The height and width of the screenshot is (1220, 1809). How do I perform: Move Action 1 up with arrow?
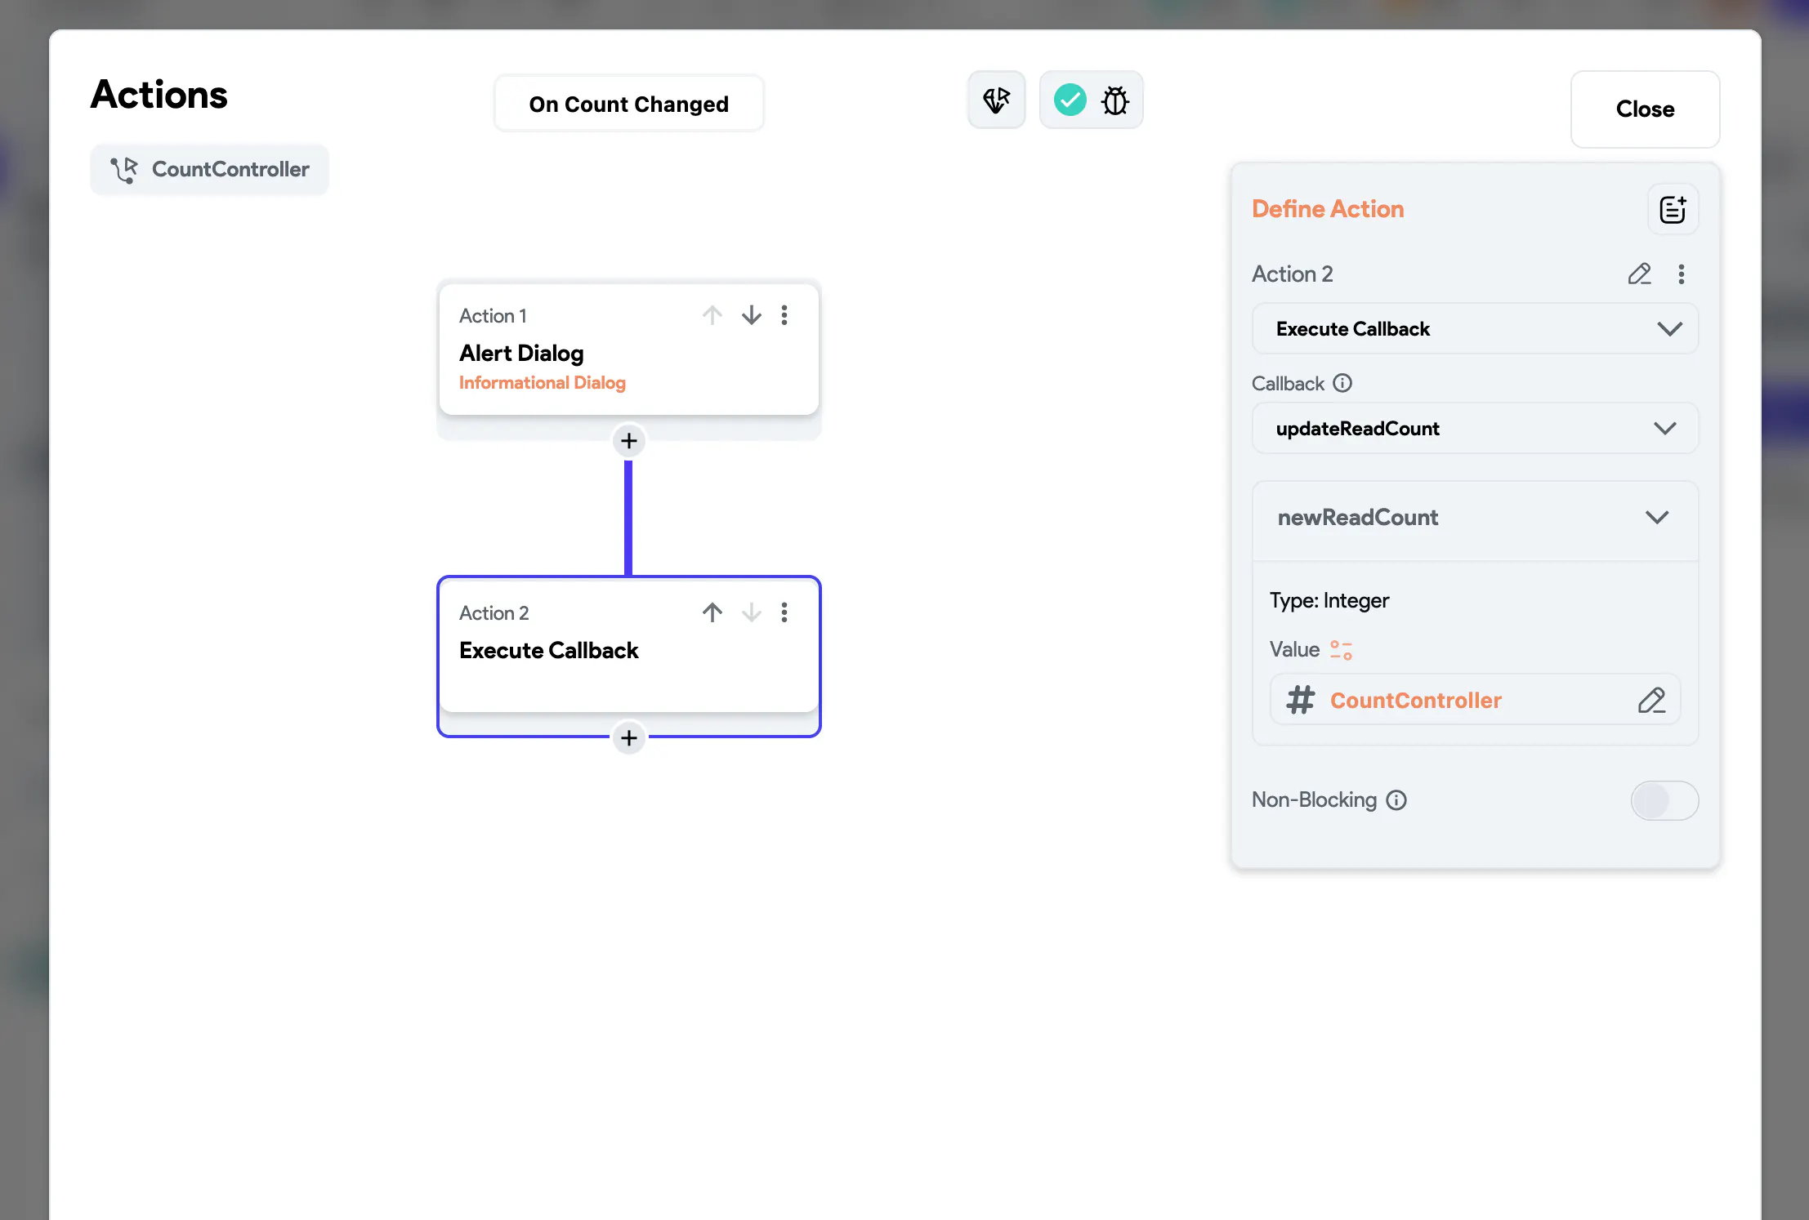click(x=712, y=315)
